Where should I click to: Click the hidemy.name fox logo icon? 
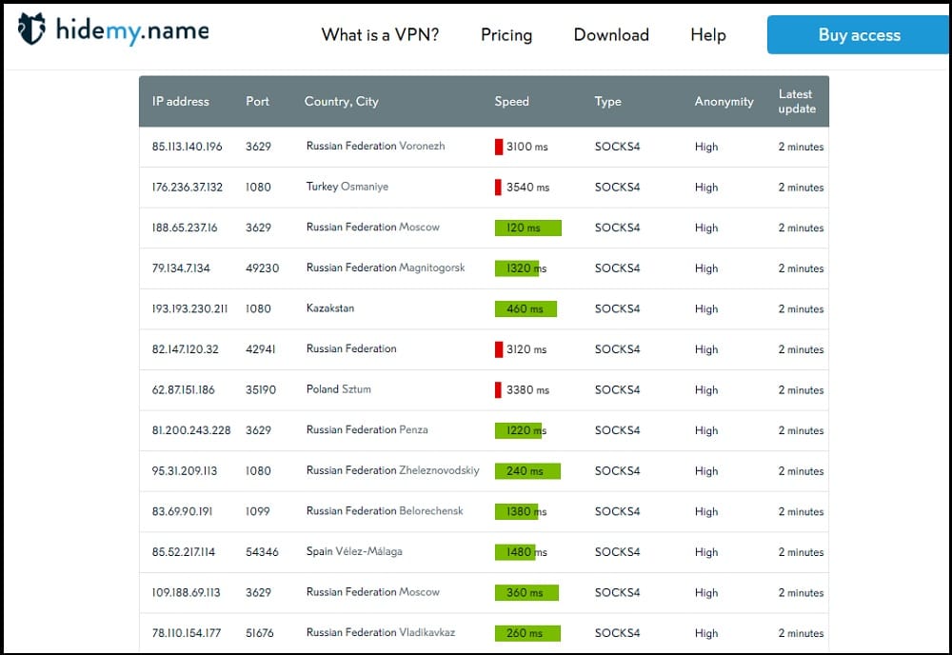[31, 29]
